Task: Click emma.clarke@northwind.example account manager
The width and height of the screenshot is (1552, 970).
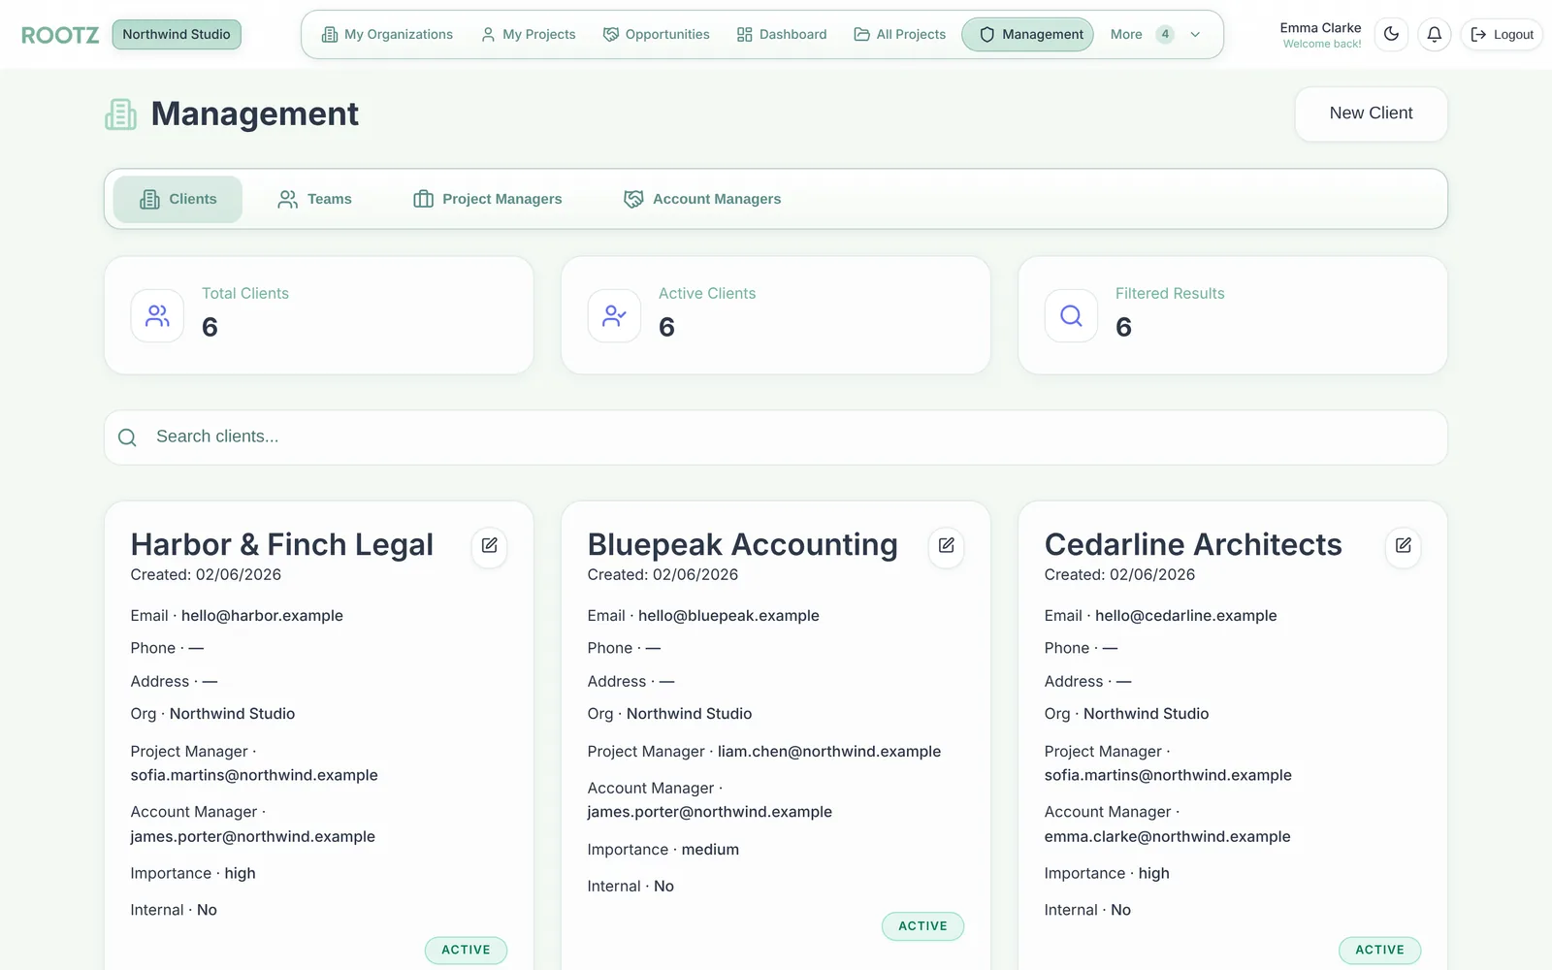Action: coord(1167,836)
